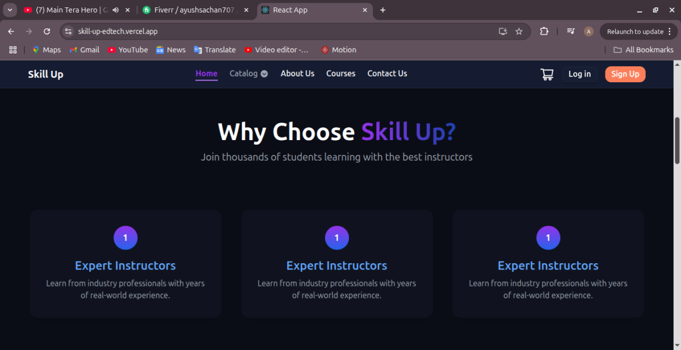Screen dimensions: 681x350
Task: Open the Chrome apps grid shortcut
Action: 13,50
